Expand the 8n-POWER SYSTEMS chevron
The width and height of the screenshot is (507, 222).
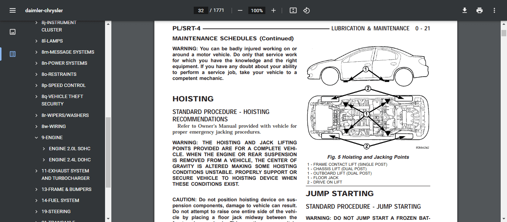36,63
